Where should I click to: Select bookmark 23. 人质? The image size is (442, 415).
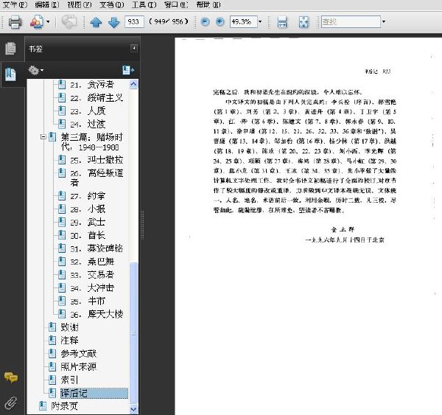click(88, 111)
